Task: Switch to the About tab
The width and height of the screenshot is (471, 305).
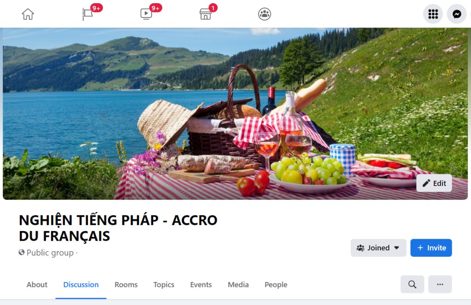Action: click(x=37, y=285)
